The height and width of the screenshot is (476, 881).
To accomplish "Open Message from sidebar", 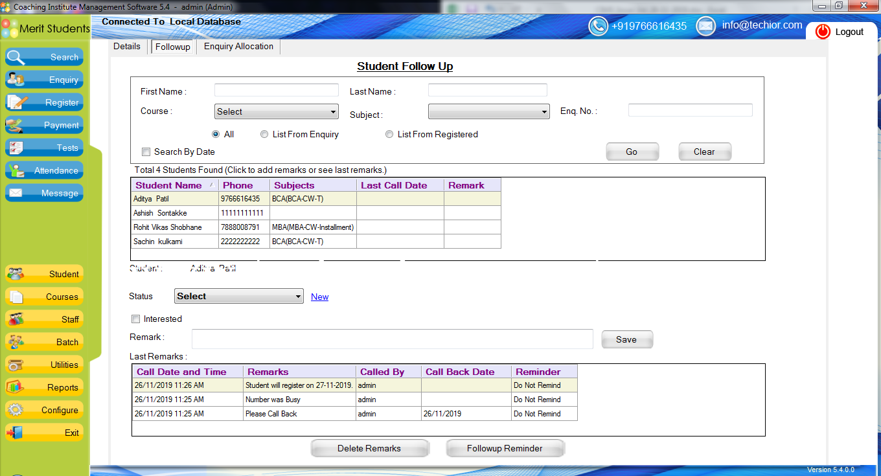I will coord(45,193).
